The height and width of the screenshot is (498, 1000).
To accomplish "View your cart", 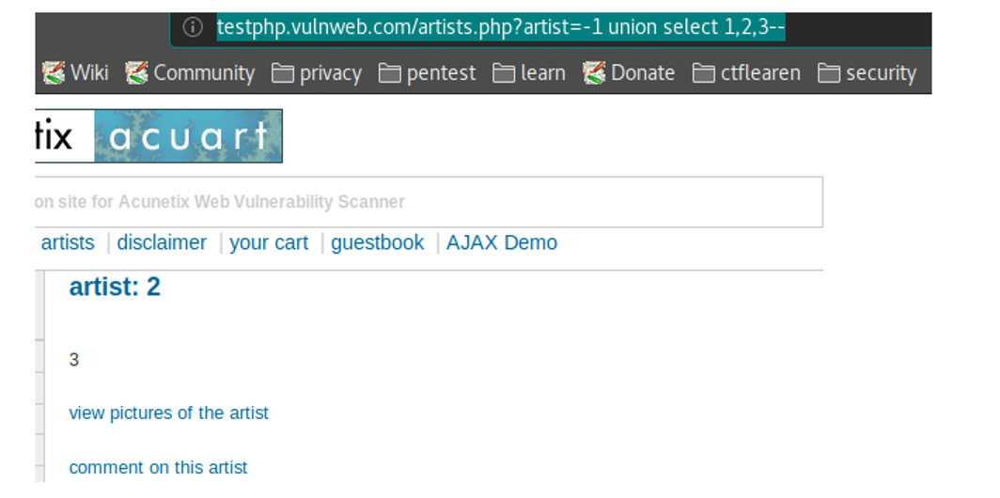I will 269,242.
